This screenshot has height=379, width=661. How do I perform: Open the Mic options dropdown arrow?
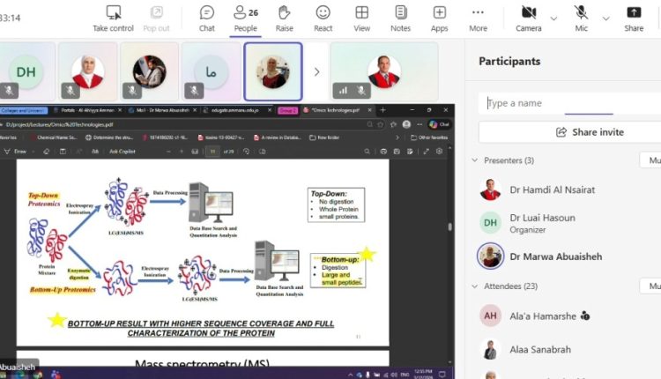606,18
